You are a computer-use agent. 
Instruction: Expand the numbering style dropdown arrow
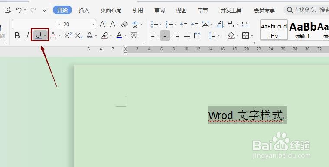175,25
